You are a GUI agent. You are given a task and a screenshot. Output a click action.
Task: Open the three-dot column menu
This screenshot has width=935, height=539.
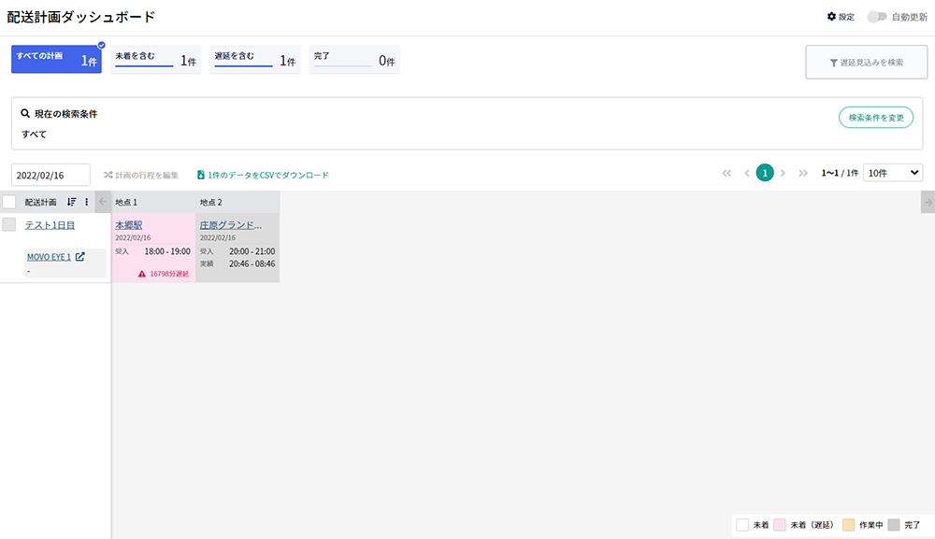tap(87, 202)
